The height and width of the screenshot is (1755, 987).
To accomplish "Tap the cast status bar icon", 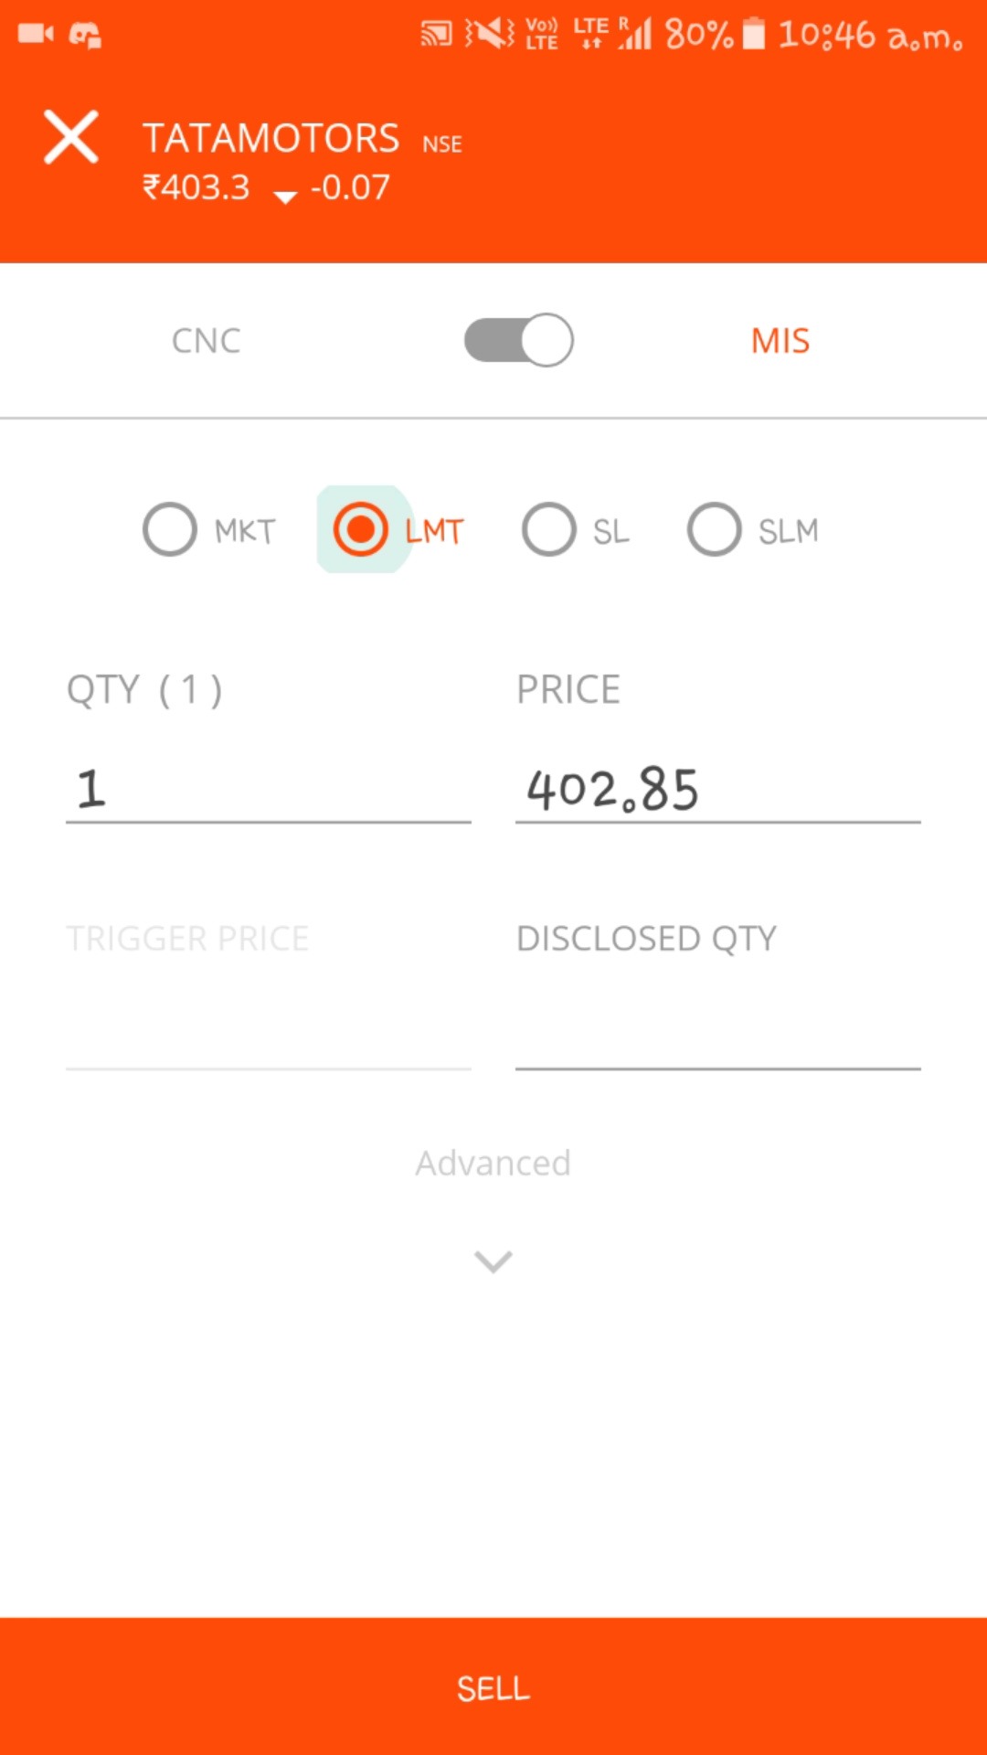I will coord(436,35).
